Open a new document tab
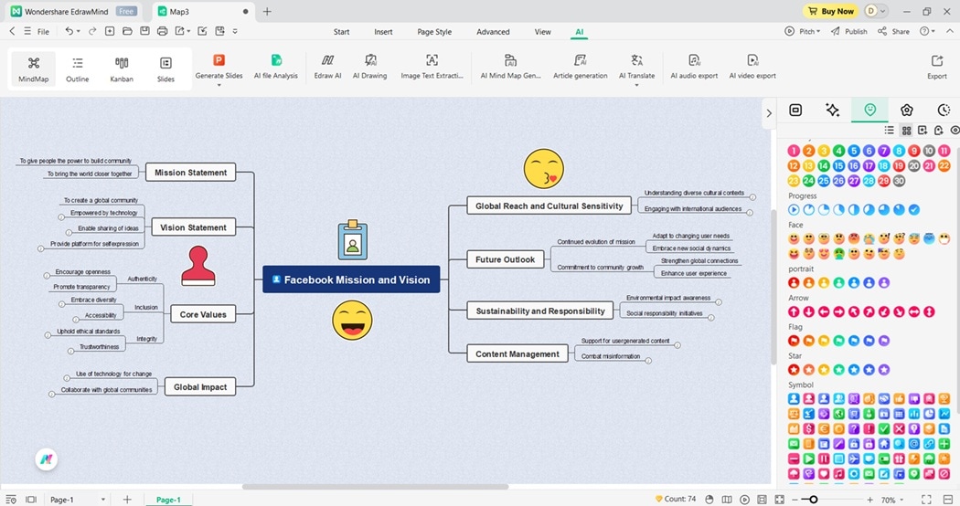 coord(267,11)
